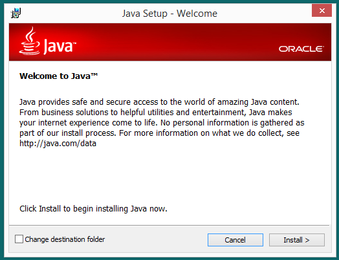Click the "No personal information is gathered" sentence
Screen dimensions: 339x260
coord(232,123)
